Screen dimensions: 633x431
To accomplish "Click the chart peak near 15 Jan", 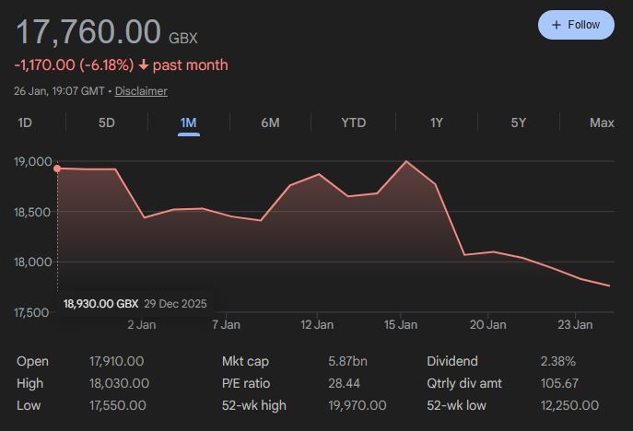I will click(406, 161).
